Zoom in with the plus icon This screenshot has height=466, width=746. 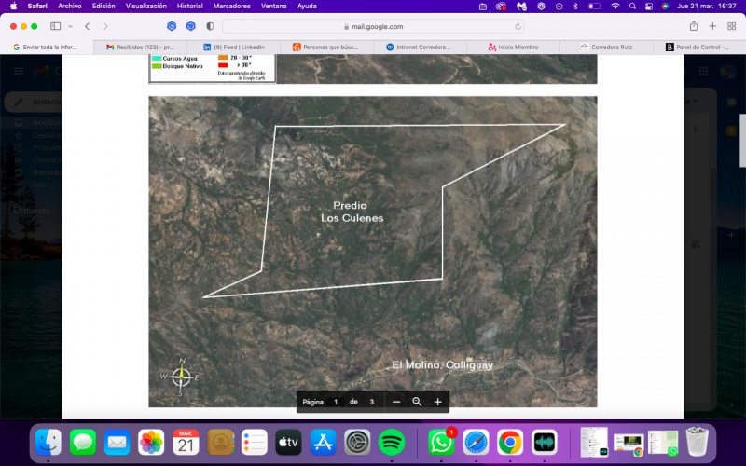437,402
